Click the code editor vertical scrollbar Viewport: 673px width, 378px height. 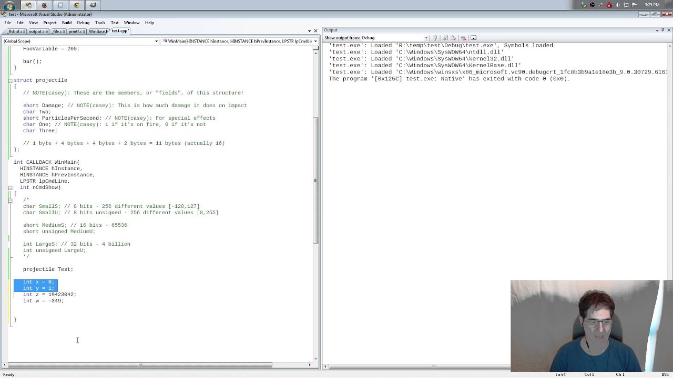click(x=315, y=180)
